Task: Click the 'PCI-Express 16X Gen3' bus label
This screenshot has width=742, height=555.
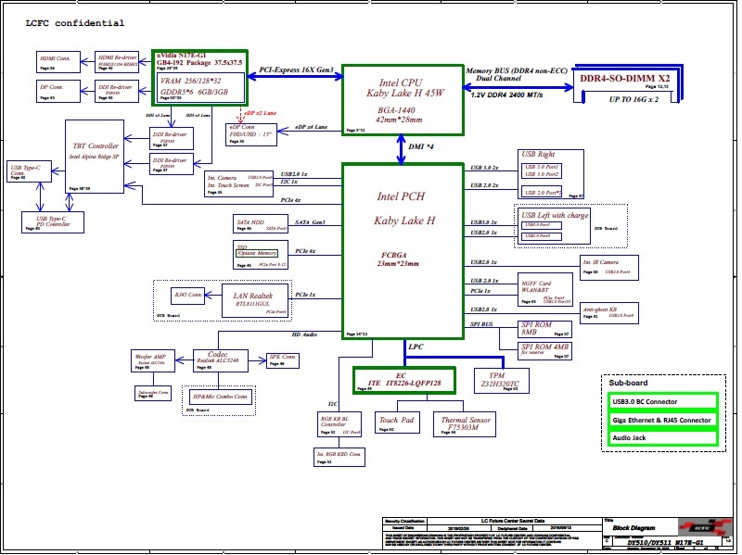Action: [296, 69]
